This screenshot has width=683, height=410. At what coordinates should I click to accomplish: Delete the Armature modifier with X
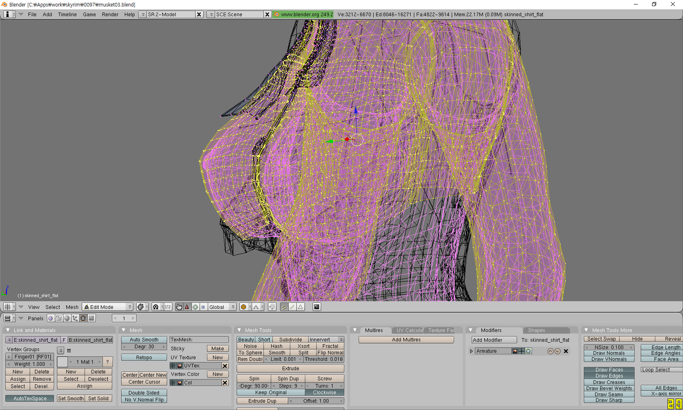(x=566, y=351)
